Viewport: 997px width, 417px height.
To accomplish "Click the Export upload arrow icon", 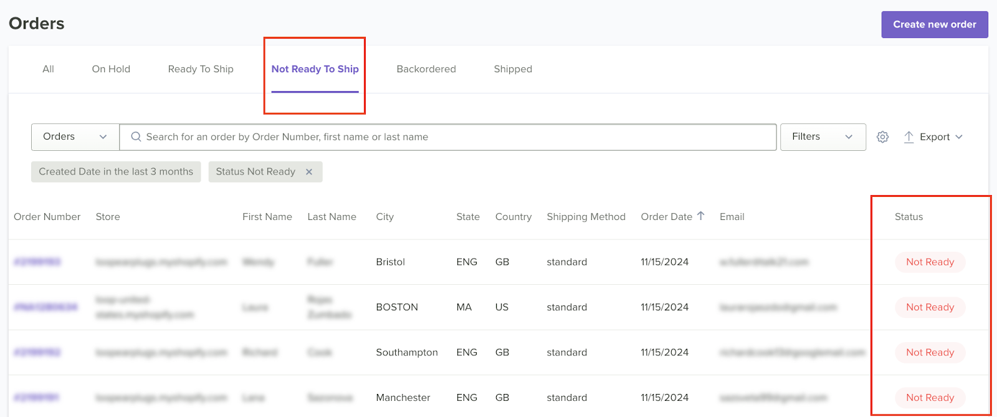I will 909,137.
